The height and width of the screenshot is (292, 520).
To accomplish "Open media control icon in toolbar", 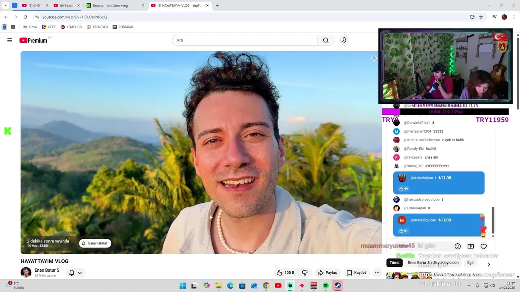I will [x=494, y=17].
